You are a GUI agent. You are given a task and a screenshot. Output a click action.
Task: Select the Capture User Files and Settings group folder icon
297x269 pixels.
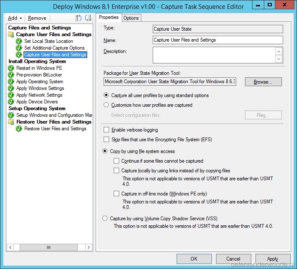click(11, 34)
